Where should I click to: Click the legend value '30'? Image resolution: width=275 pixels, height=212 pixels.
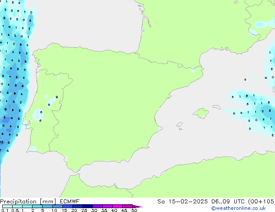tap(94, 210)
